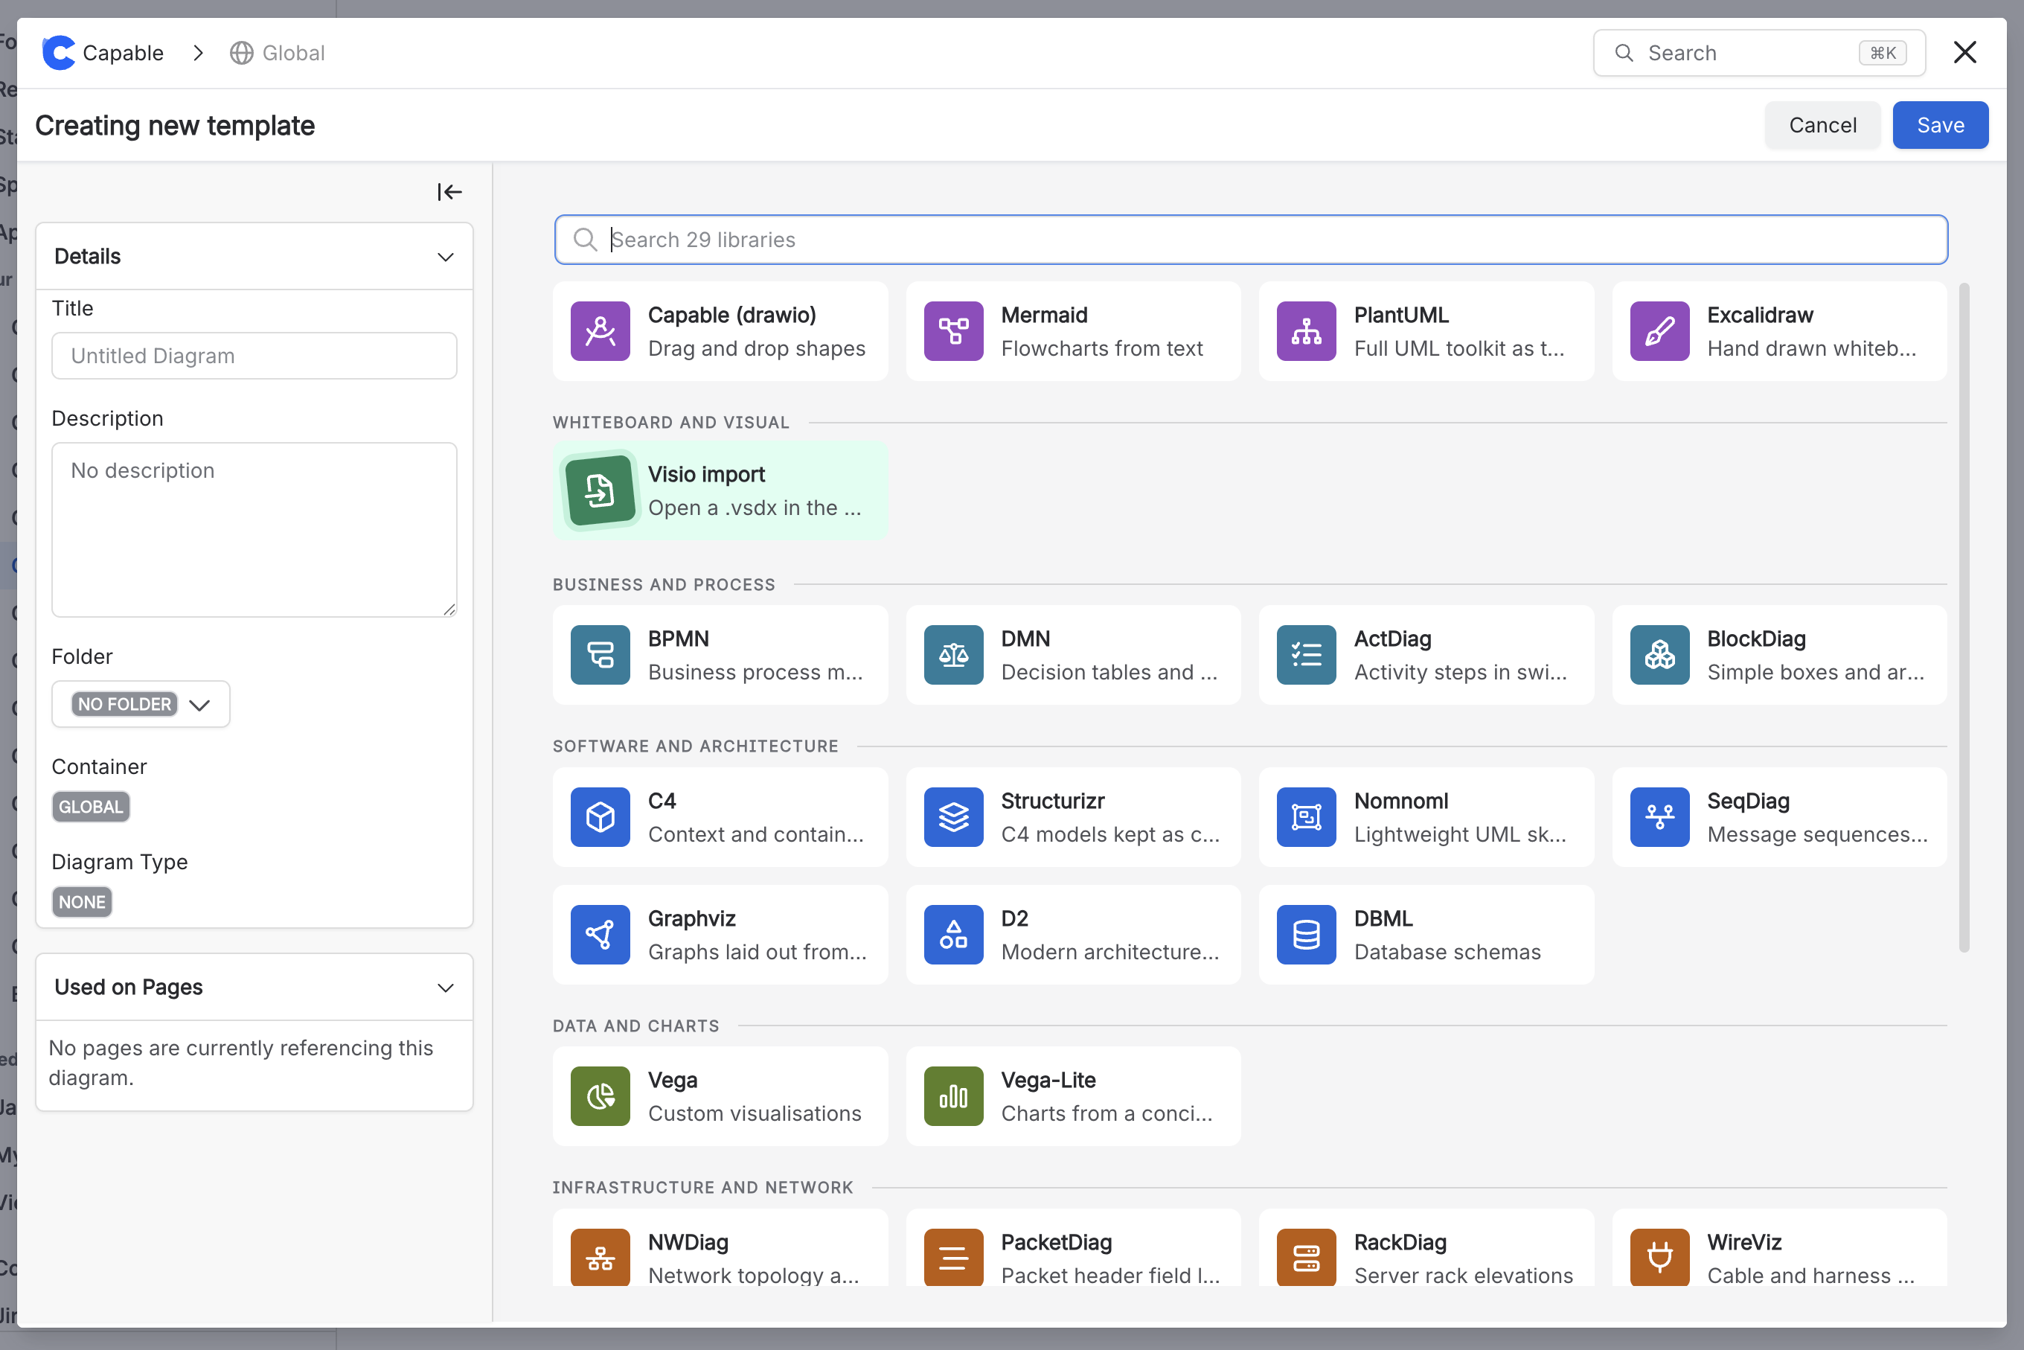2024x1350 pixels.
Task: Click the 'Creating new template' heading
Action: (175, 126)
